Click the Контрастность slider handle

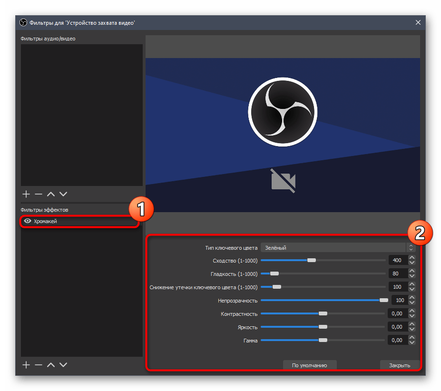tap(323, 313)
